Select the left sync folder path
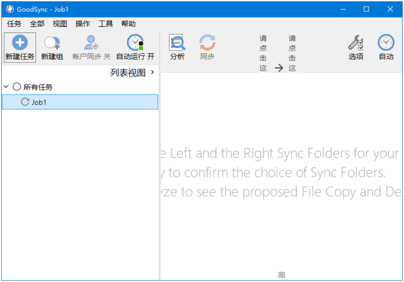This screenshot has width=404, height=282. coord(263,53)
